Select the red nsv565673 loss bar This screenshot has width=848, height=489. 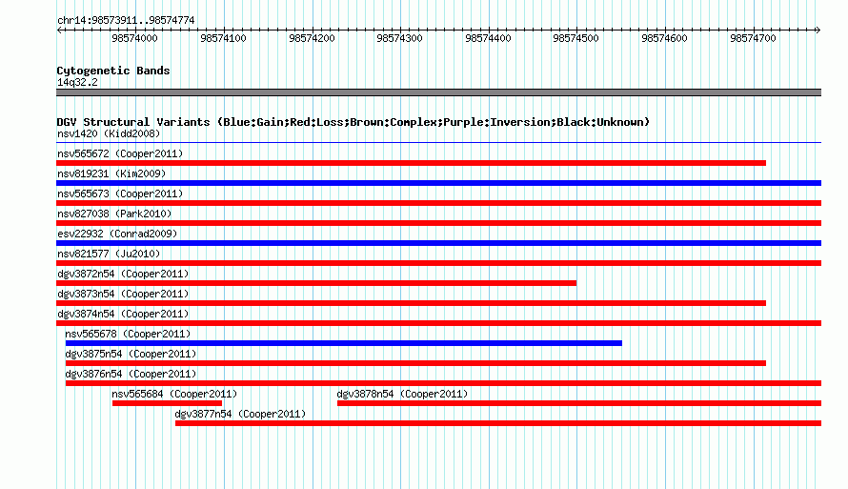(438, 203)
